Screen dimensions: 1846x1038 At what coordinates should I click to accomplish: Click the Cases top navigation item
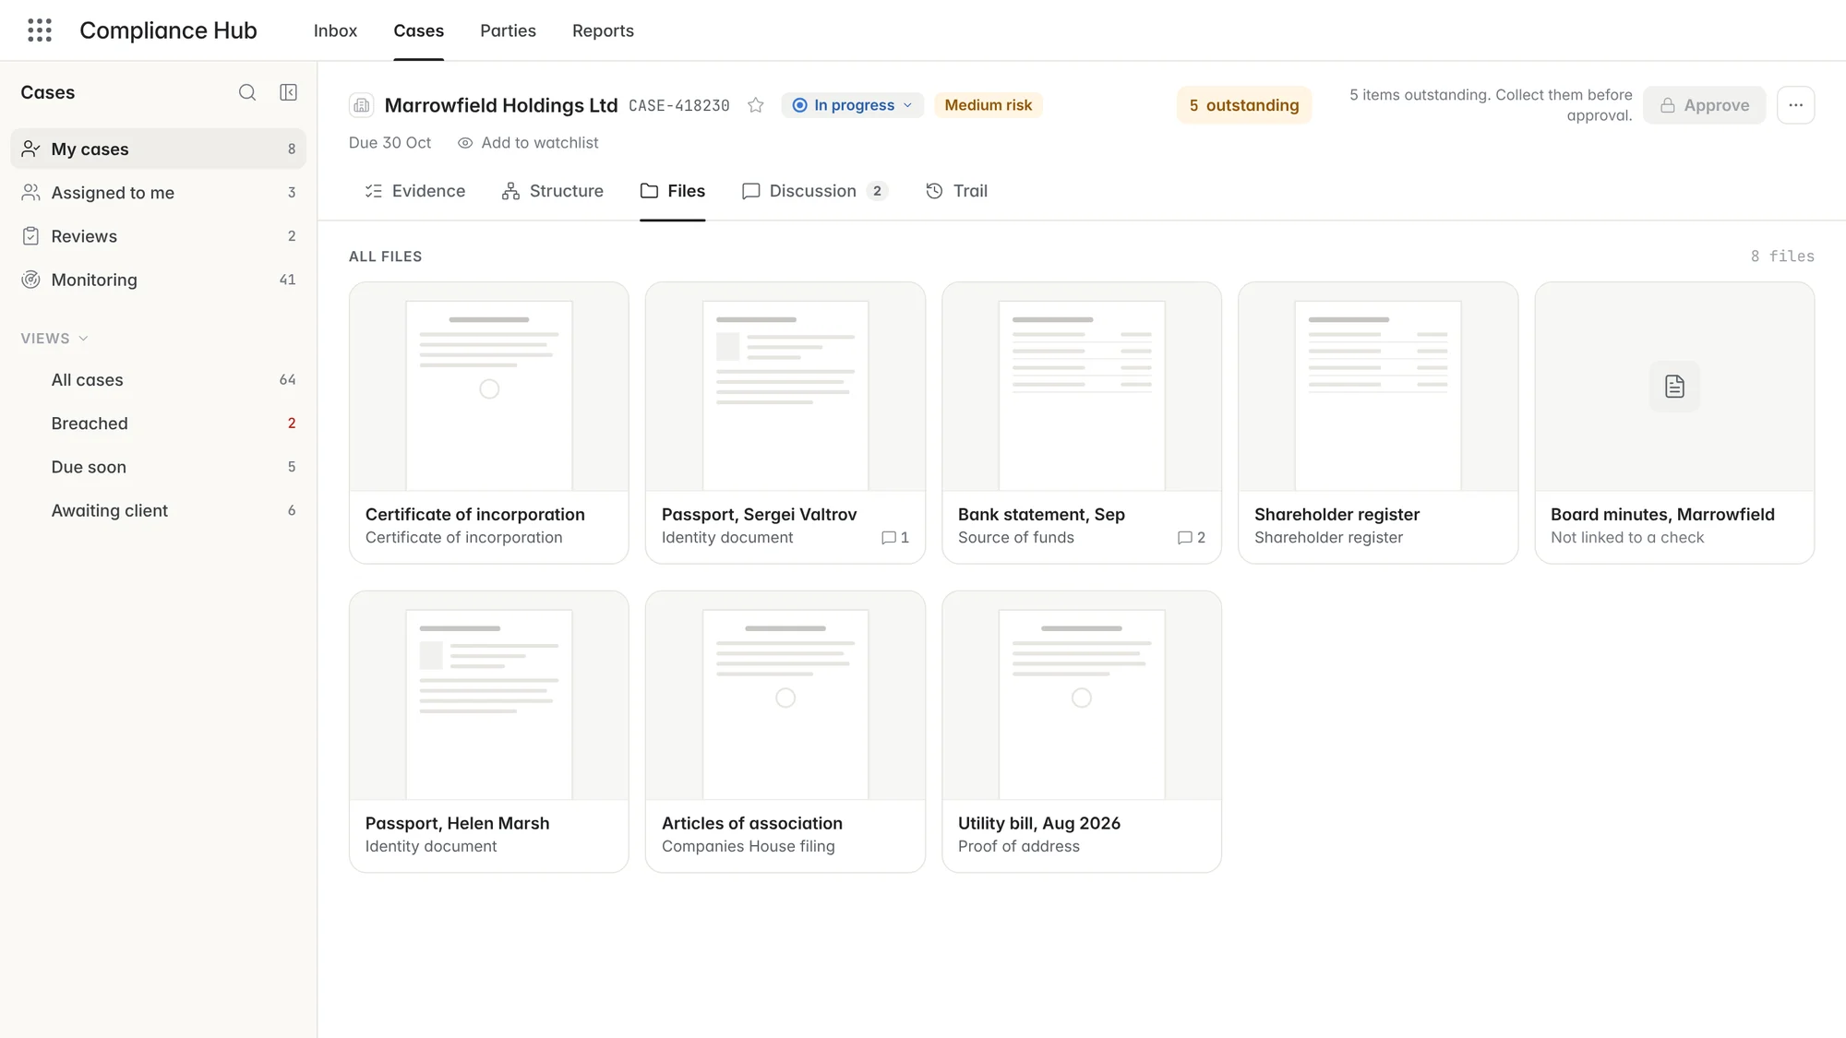[418, 30]
